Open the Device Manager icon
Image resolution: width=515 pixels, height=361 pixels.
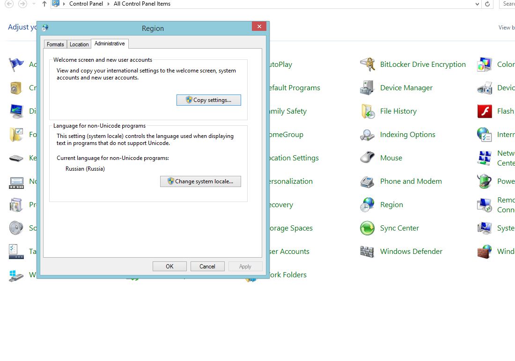pos(367,87)
